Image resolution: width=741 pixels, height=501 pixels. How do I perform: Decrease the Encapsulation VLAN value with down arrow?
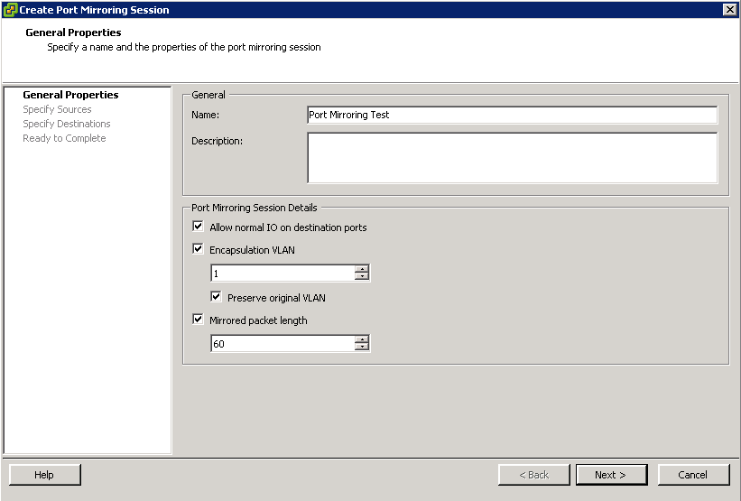pyautogui.click(x=362, y=276)
